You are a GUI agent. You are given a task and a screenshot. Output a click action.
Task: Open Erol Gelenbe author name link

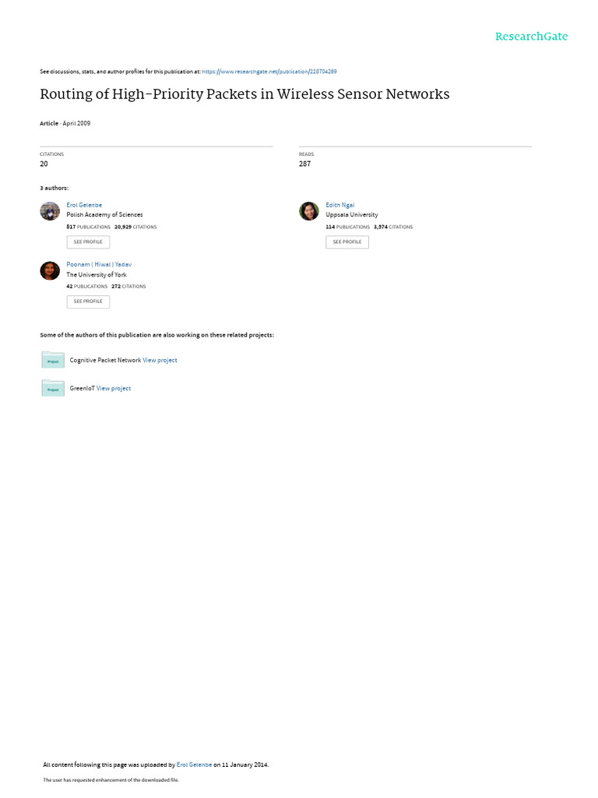point(84,205)
